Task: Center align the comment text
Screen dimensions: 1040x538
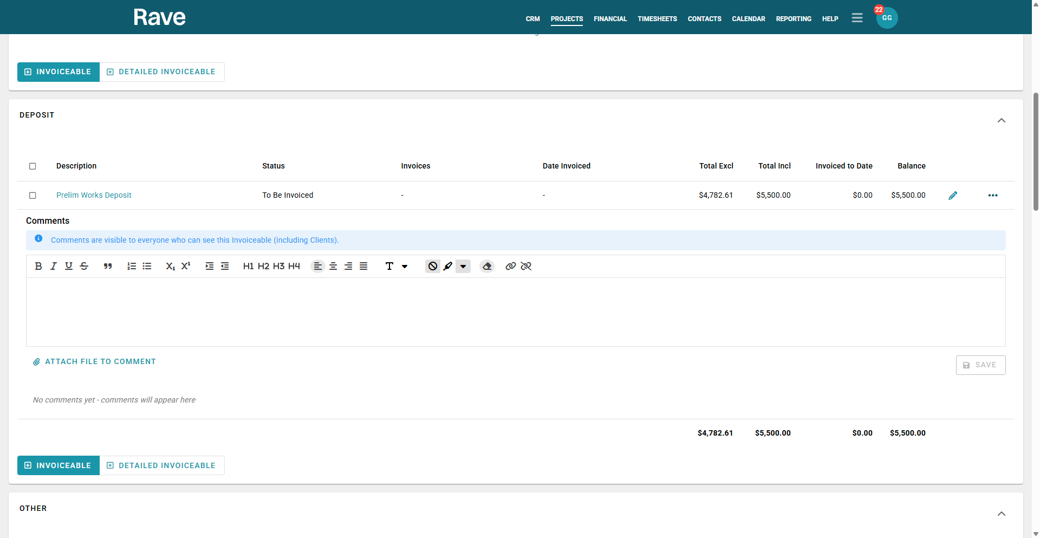Action: (333, 266)
